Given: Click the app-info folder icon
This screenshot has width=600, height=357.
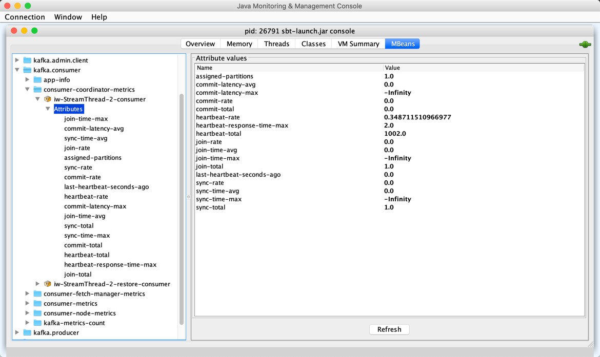Looking at the screenshot, I should (x=37, y=80).
